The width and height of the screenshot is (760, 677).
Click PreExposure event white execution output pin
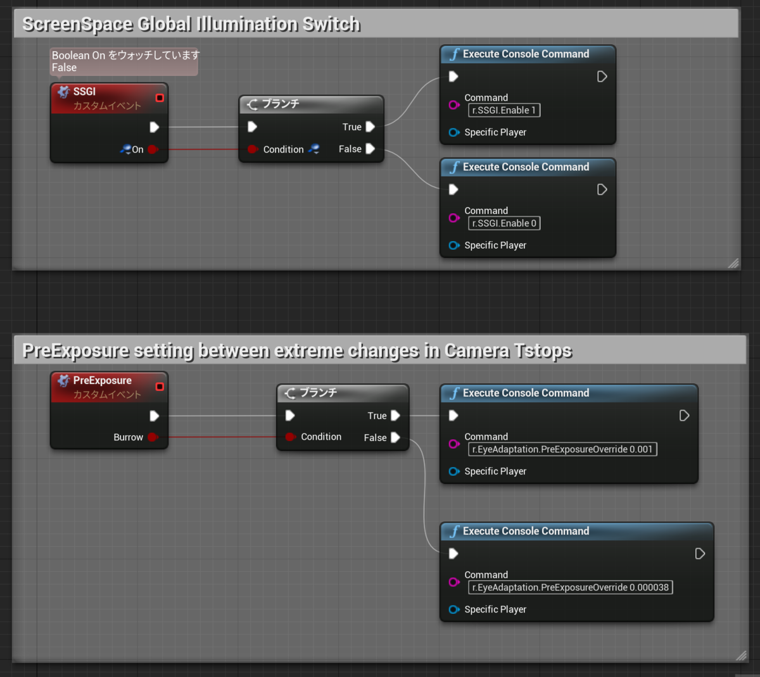click(x=154, y=416)
